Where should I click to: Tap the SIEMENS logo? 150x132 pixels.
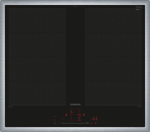pyautogui.click(x=75, y=104)
